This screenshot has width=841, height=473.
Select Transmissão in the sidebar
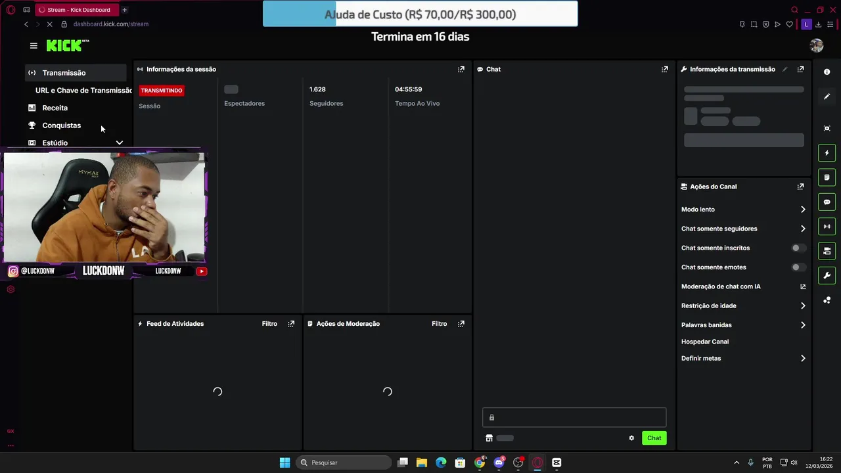pyautogui.click(x=76, y=73)
